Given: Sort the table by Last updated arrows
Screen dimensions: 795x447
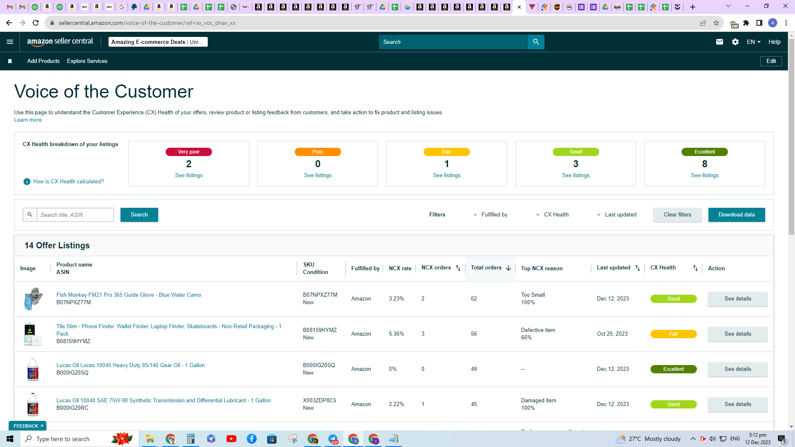Looking at the screenshot, I should 638,268.
